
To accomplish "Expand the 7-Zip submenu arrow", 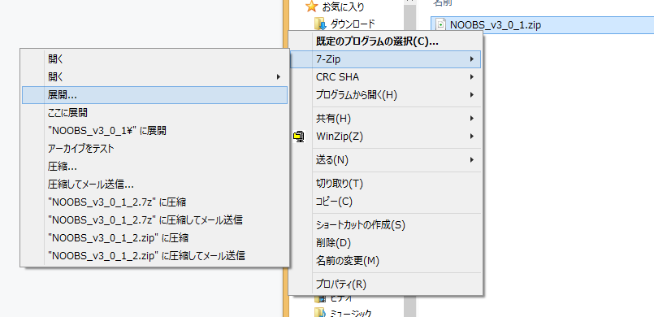I will (472, 59).
